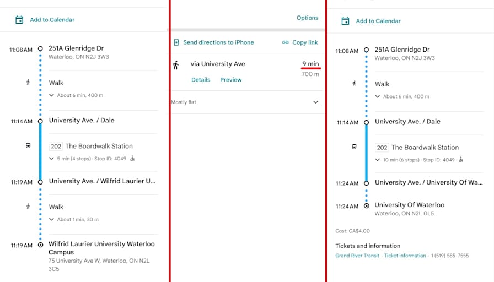
Task: Click 251A Glenridge Dr in right panel
Action: pos(402,50)
